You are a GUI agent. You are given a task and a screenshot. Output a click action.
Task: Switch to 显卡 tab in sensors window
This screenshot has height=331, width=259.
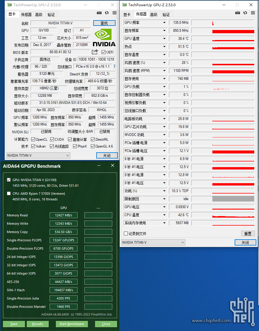tap(127, 15)
